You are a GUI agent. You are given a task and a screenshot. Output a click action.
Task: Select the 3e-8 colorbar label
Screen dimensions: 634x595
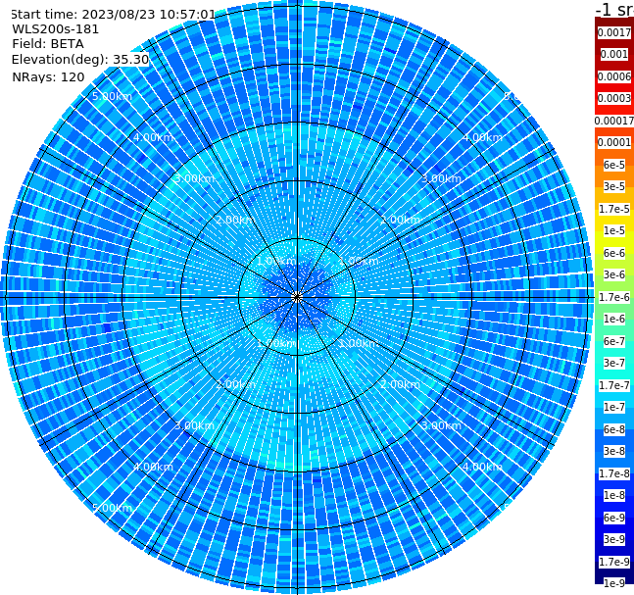click(x=614, y=451)
